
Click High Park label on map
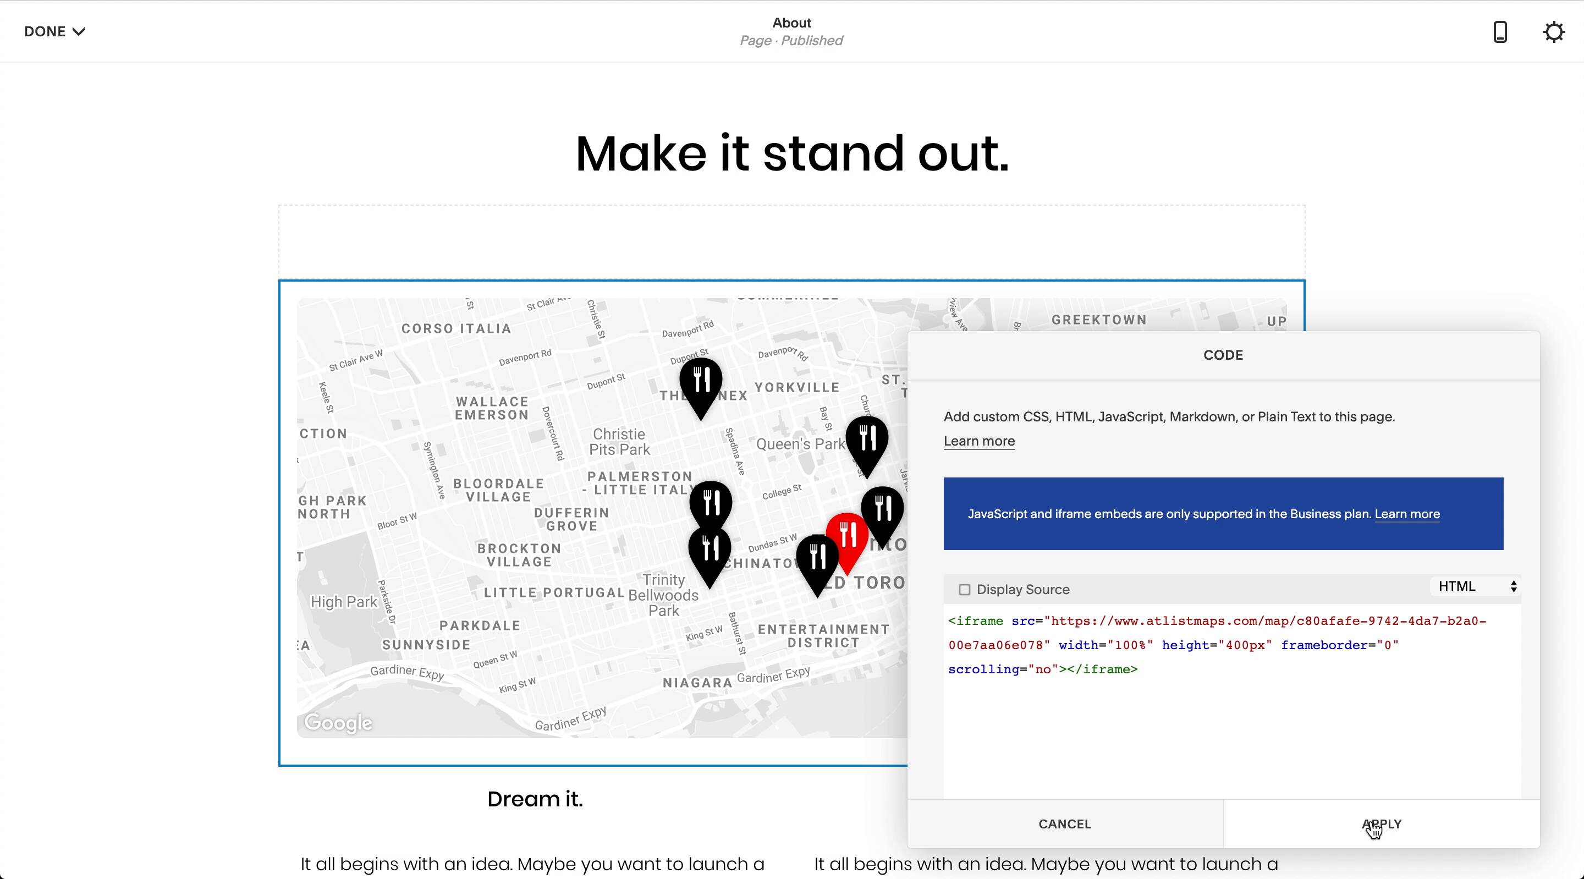(344, 602)
